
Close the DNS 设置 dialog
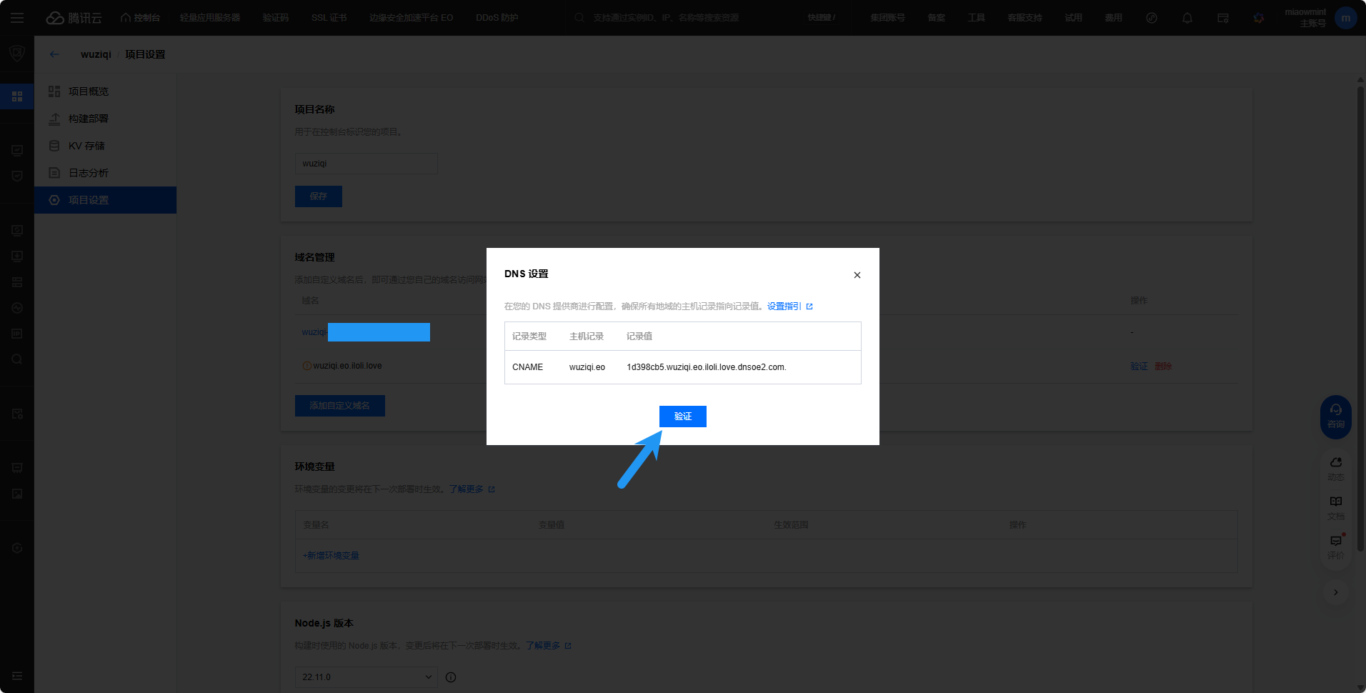(857, 275)
